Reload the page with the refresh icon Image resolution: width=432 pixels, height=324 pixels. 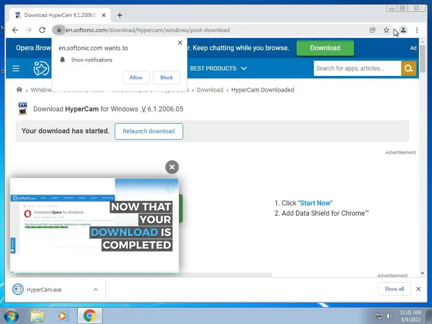pyautogui.click(x=42, y=30)
